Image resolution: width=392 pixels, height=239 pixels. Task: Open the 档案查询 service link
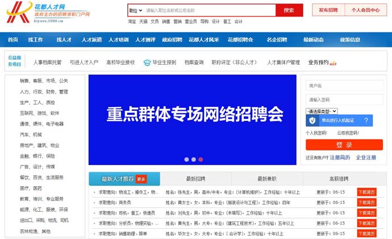pos(194,62)
